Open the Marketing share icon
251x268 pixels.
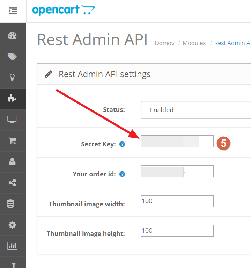coord(12,183)
